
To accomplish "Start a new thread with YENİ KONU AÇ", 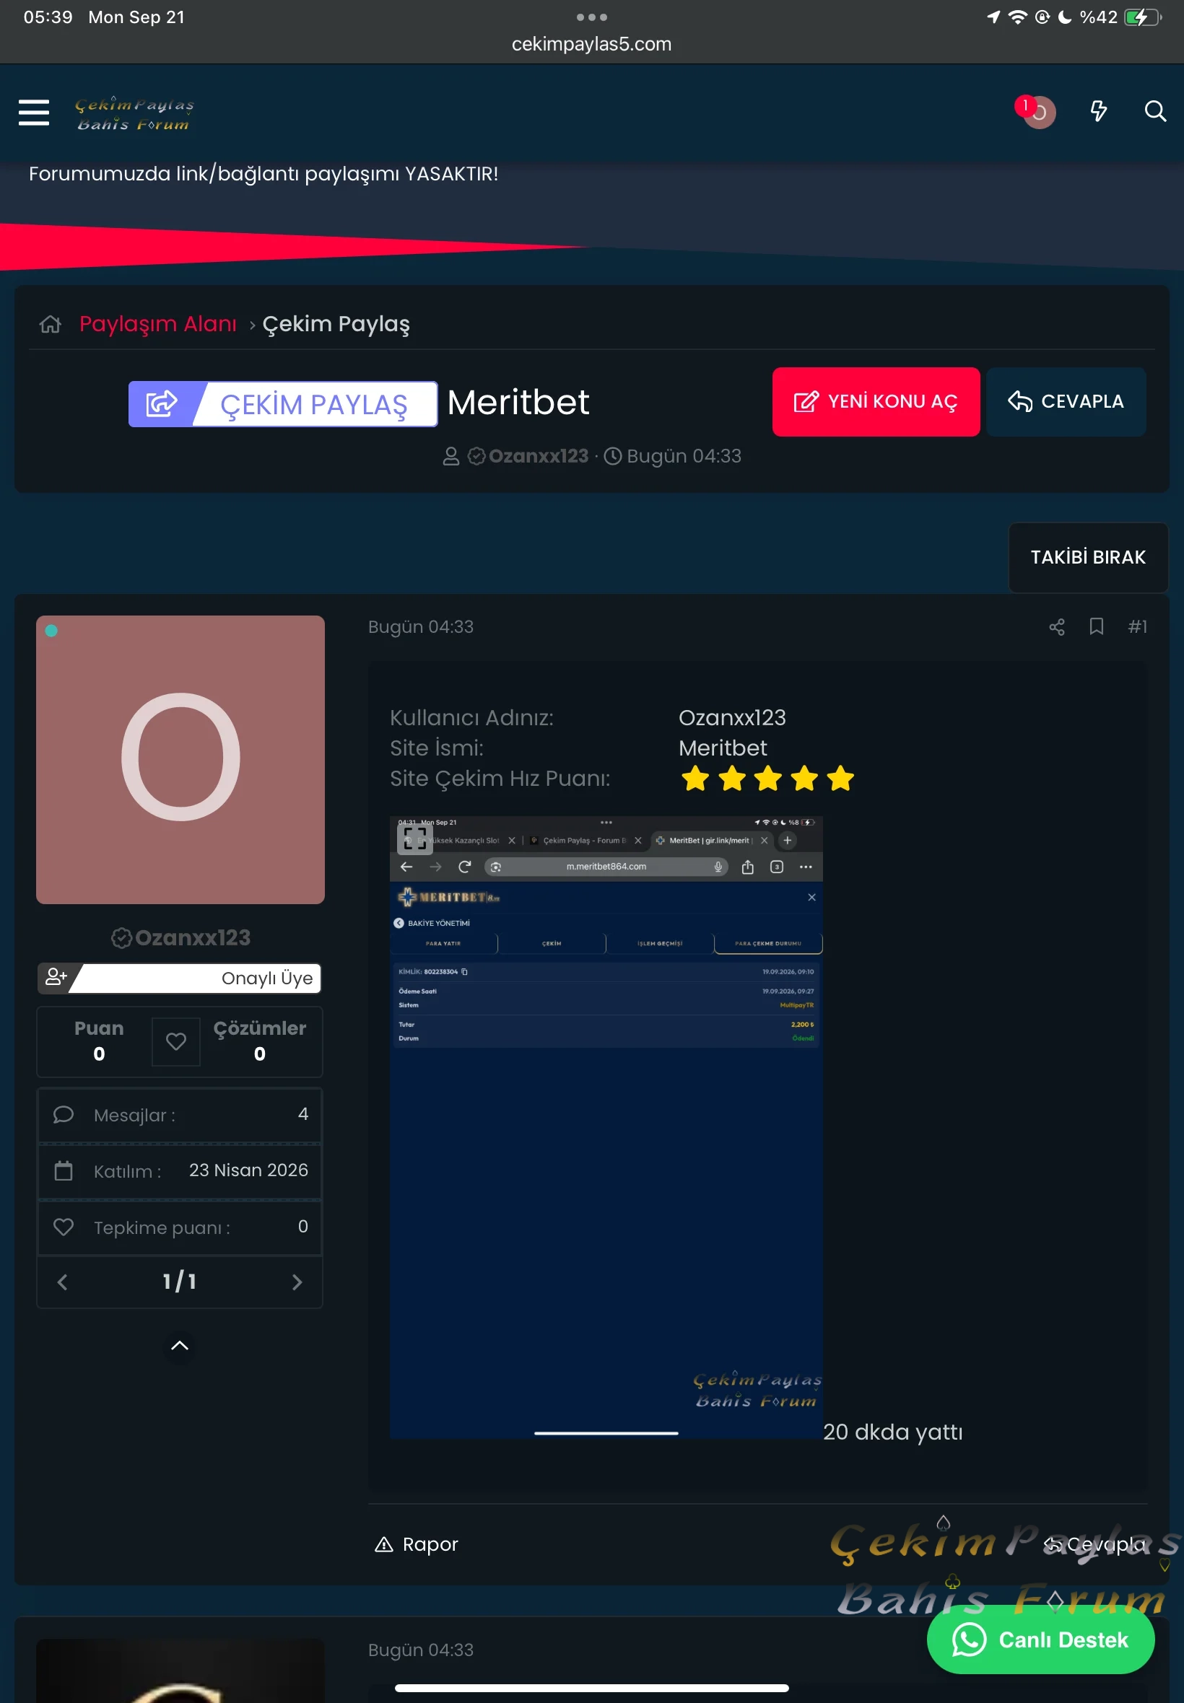I will 876,402.
